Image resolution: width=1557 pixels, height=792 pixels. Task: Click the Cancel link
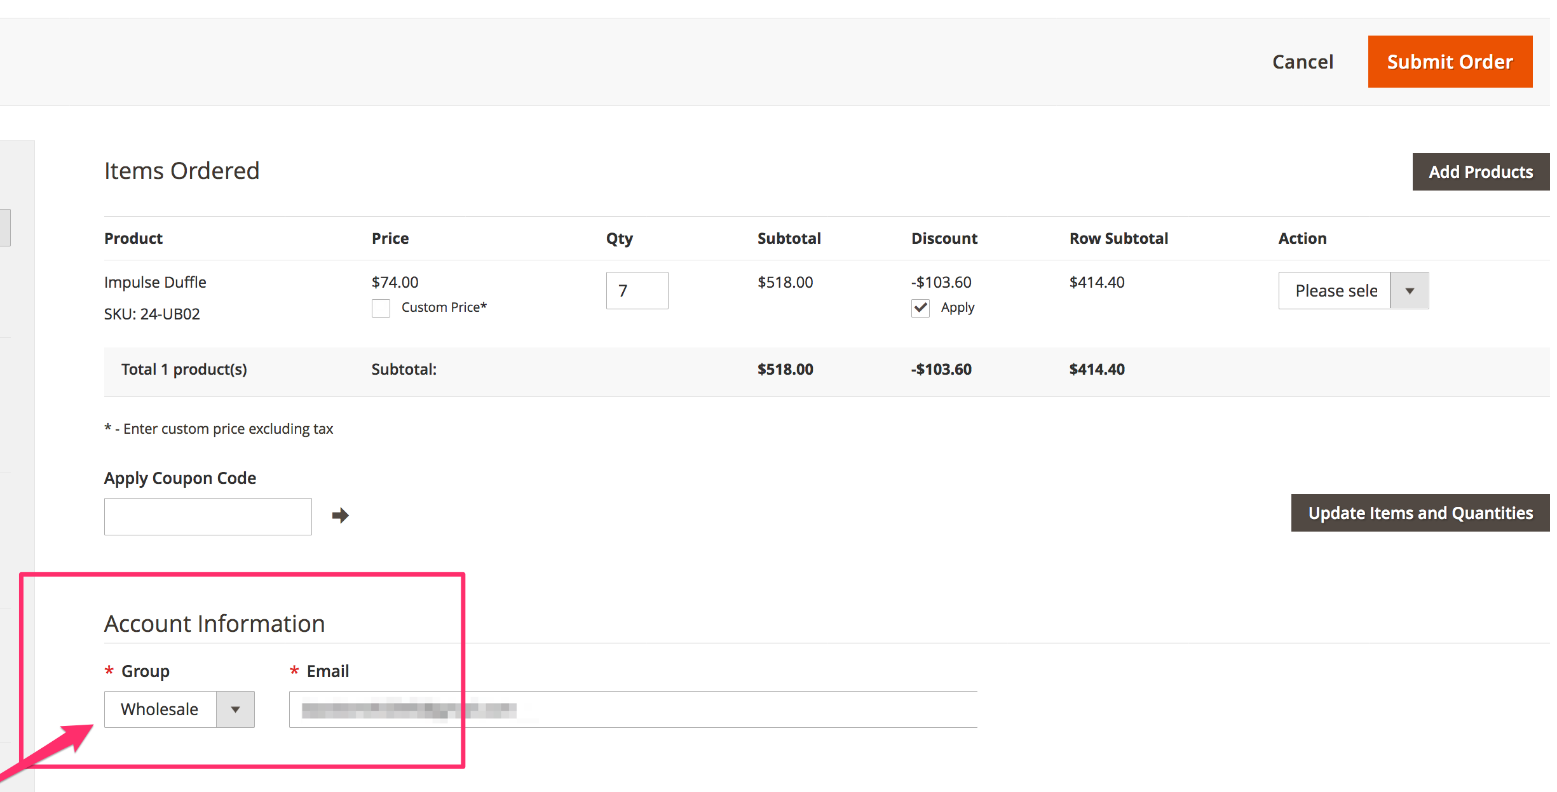click(1302, 62)
